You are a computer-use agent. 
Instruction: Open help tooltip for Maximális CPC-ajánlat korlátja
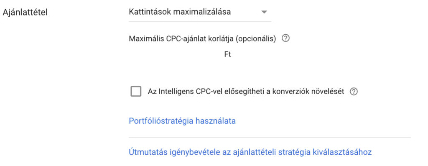coord(285,38)
